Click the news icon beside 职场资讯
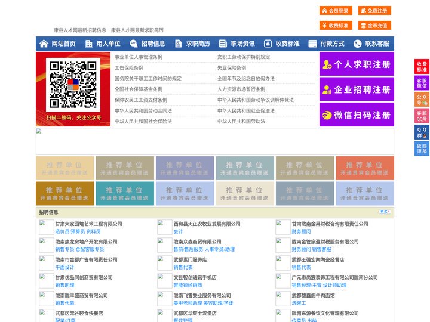This screenshot has height=322, width=430. pos(223,44)
